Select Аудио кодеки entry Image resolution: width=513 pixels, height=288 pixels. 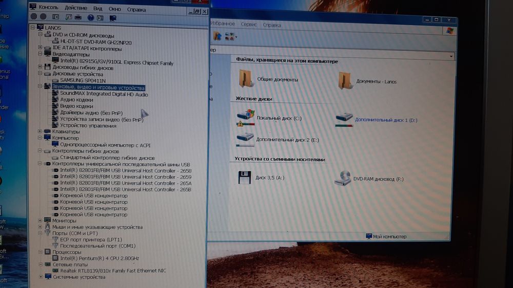(76, 100)
